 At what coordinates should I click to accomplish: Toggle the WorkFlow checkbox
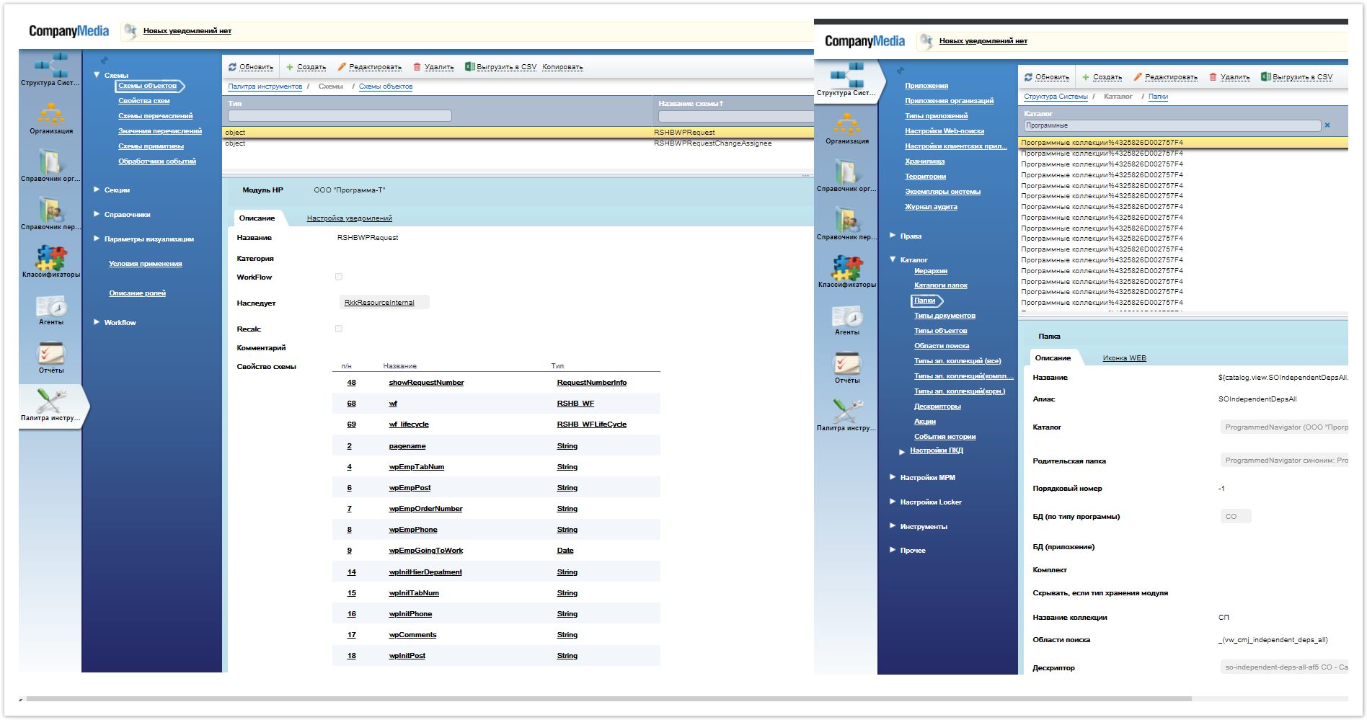[x=339, y=277]
